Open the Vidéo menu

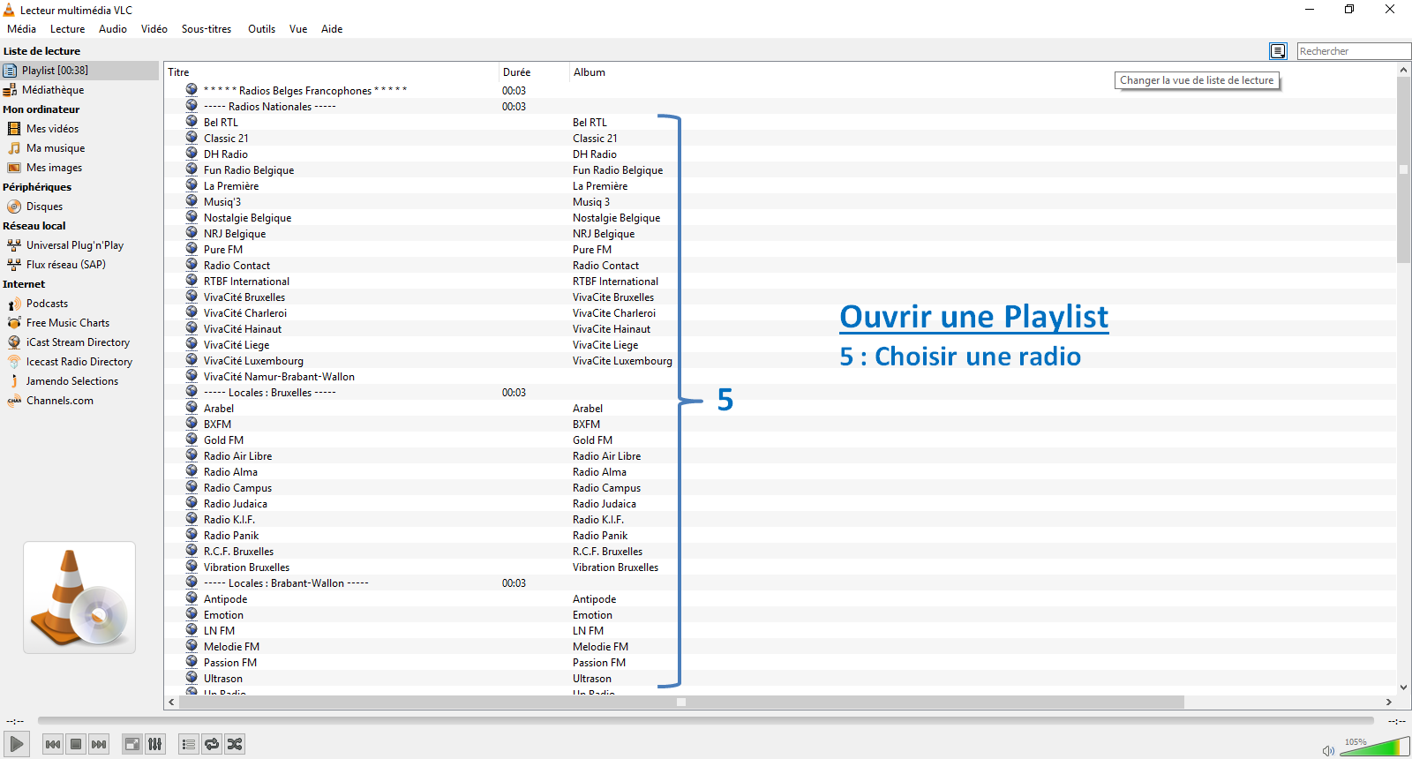(154, 29)
